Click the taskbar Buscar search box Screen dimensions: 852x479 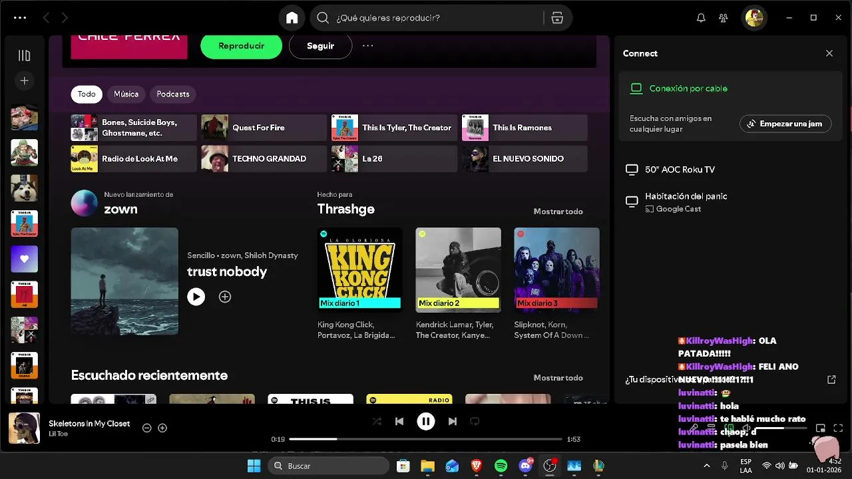[329, 466]
